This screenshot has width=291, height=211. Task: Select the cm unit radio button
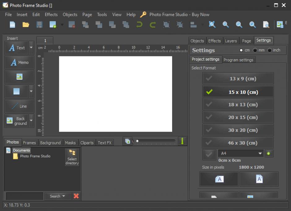(x=241, y=50)
